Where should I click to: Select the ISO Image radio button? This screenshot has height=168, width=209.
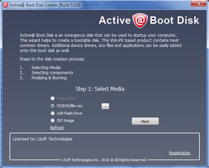tap(52, 120)
